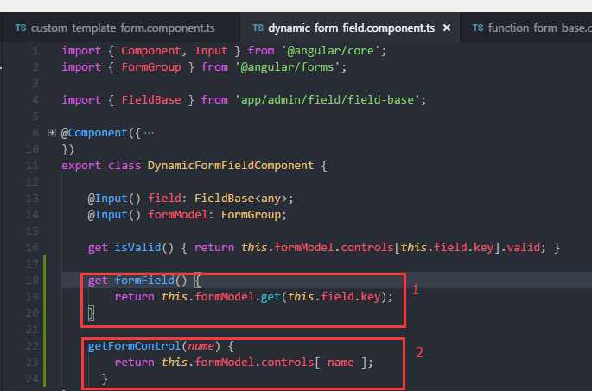This screenshot has height=391, width=592.
Task: Click export keyword on line 11
Action: pyautogui.click(x=81, y=166)
